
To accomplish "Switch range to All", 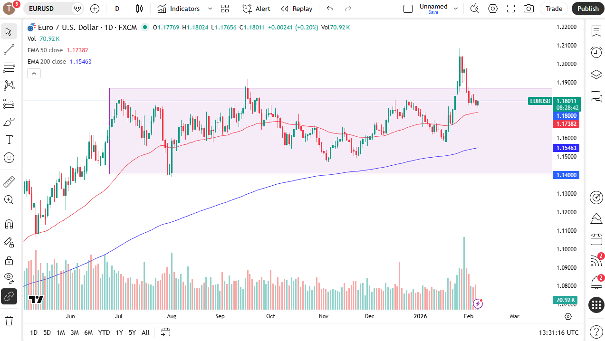I will 145,332.
